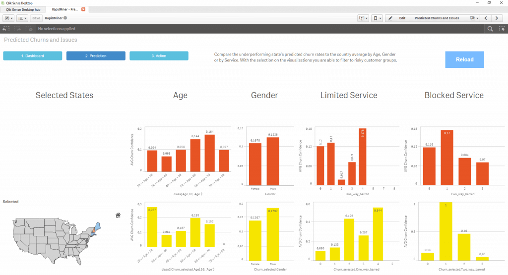This screenshot has height=275, width=508.
Task: Click the Reload button
Action: click(464, 59)
